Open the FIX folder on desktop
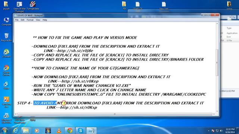Viewport: 239px width, 134px height. [x=124, y=6]
